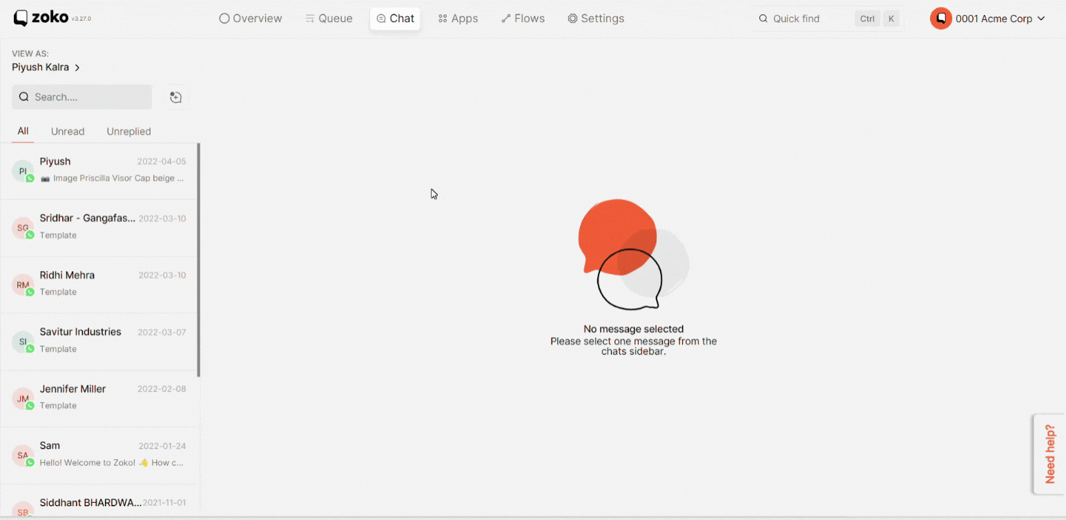Start a new chat with plus icon

click(176, 97)
